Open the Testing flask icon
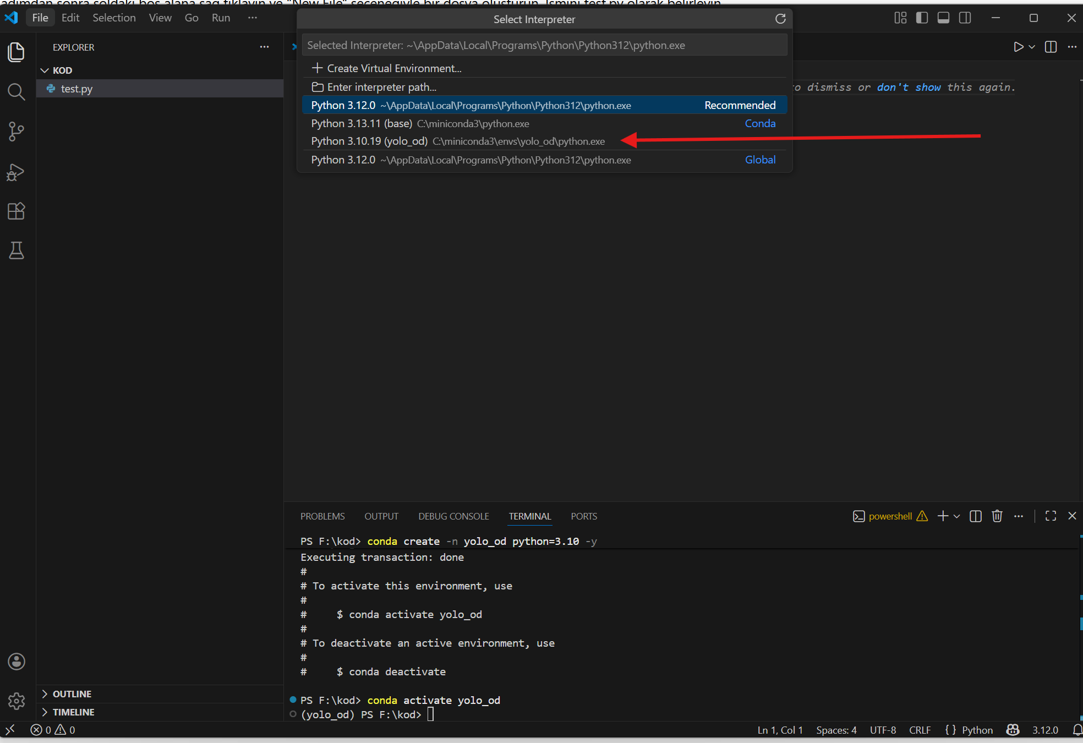This screenshot has height=743, width=1083. click(x=17, y=251)
